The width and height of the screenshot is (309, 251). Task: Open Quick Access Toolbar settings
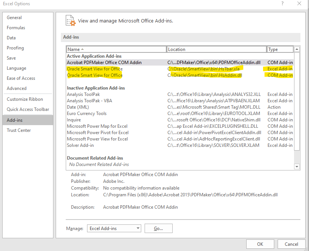click(x=28, y=109)
